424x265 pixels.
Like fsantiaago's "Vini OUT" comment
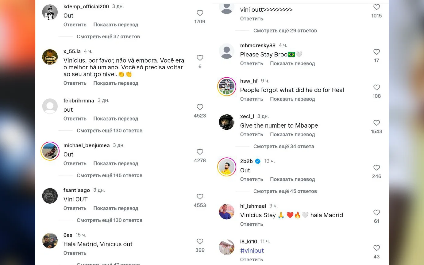click(x=200, y=197)
